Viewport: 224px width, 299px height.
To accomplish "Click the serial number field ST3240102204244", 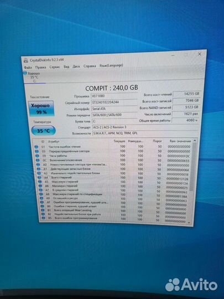I will pyautogui.click(x=114, y=102).
